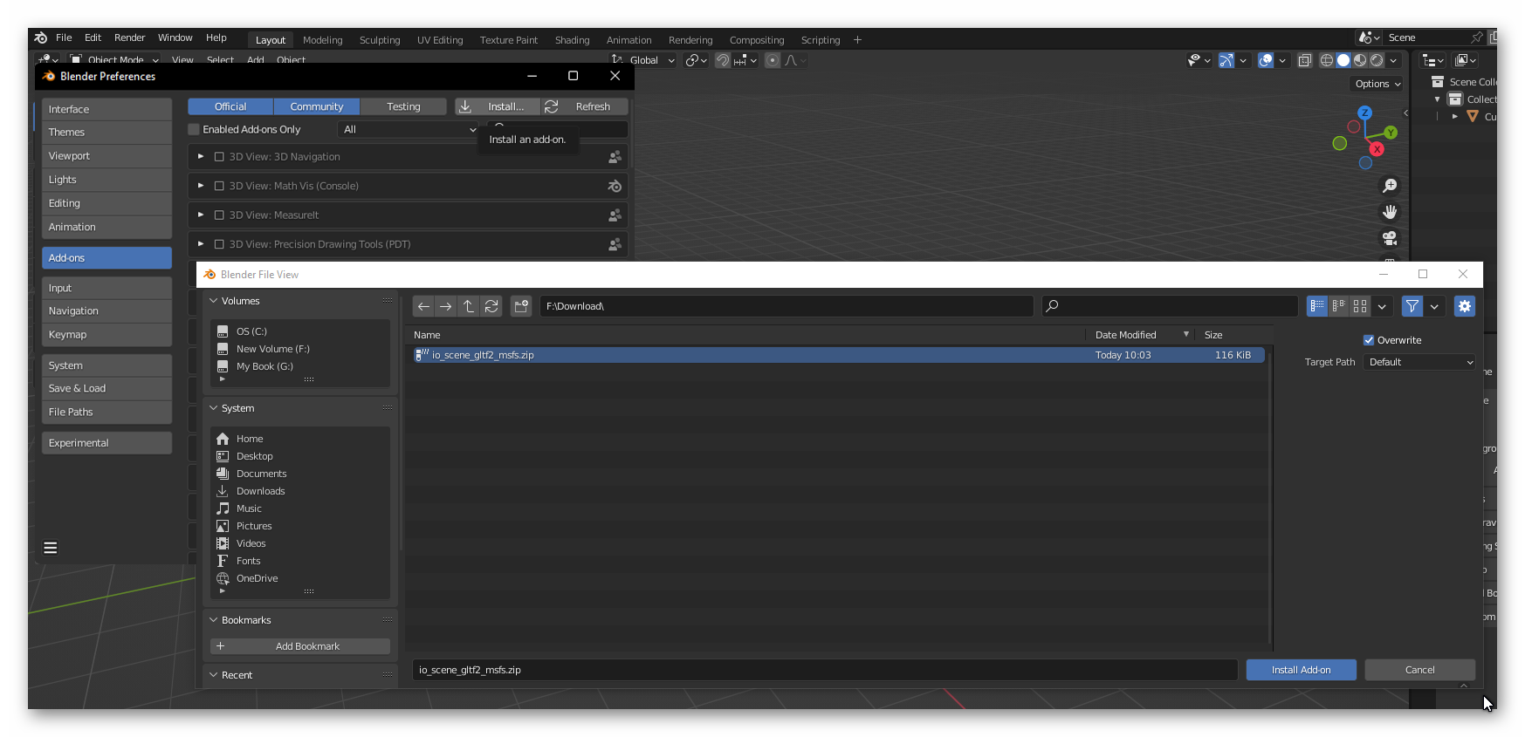This screenshot has height=737, width=1525.
Task: Click file path field showing F:\Download\
Action: (786, 306)
